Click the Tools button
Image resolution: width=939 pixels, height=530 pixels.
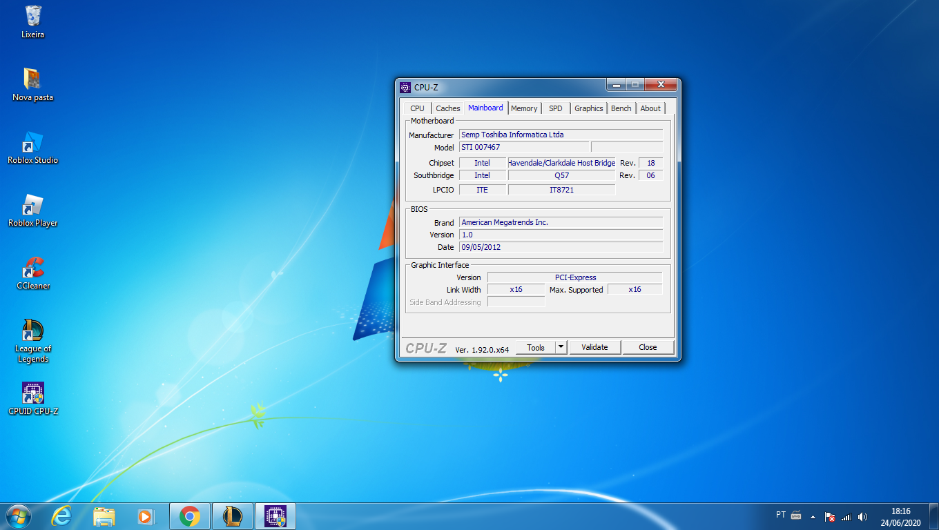click(536, 347)
